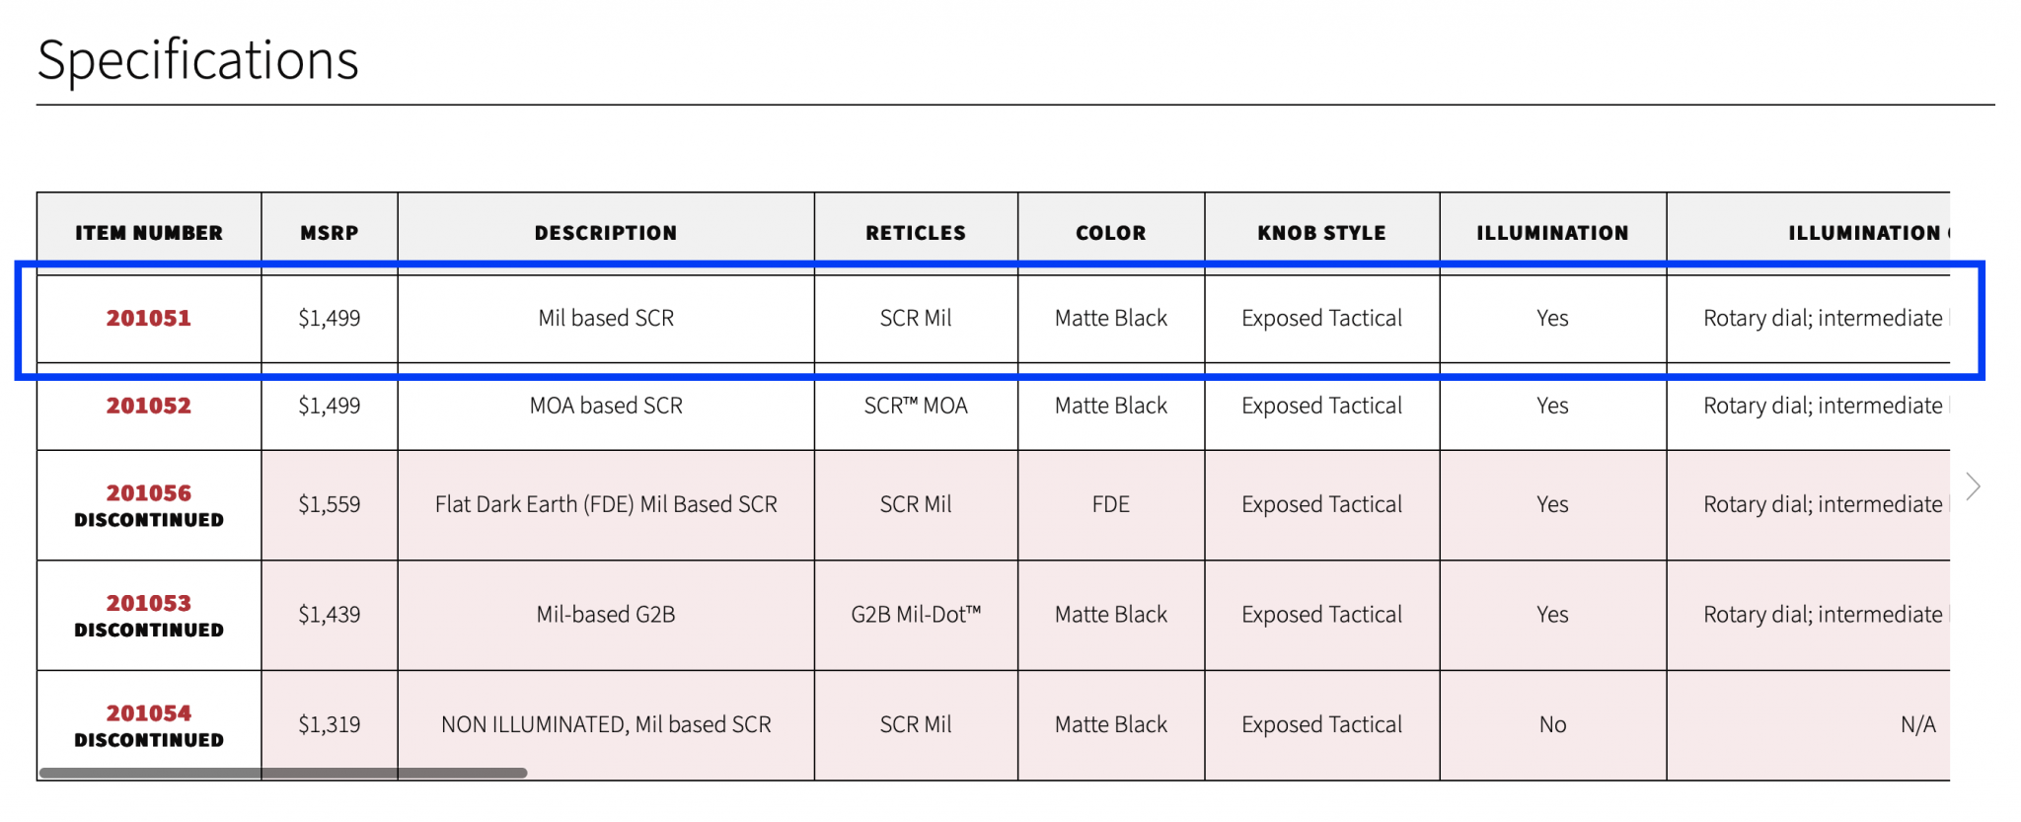
Task: Select the MSRP column header
Action: [330, 233]
